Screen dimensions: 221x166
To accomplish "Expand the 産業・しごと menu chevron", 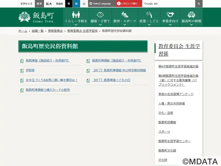I will pyautogui.click(x=149, y=25).
